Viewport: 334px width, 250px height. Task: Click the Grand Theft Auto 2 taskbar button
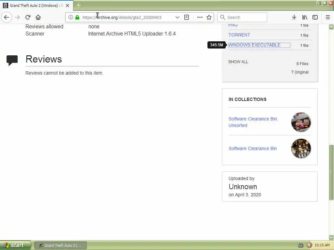(x=60, y=245)
